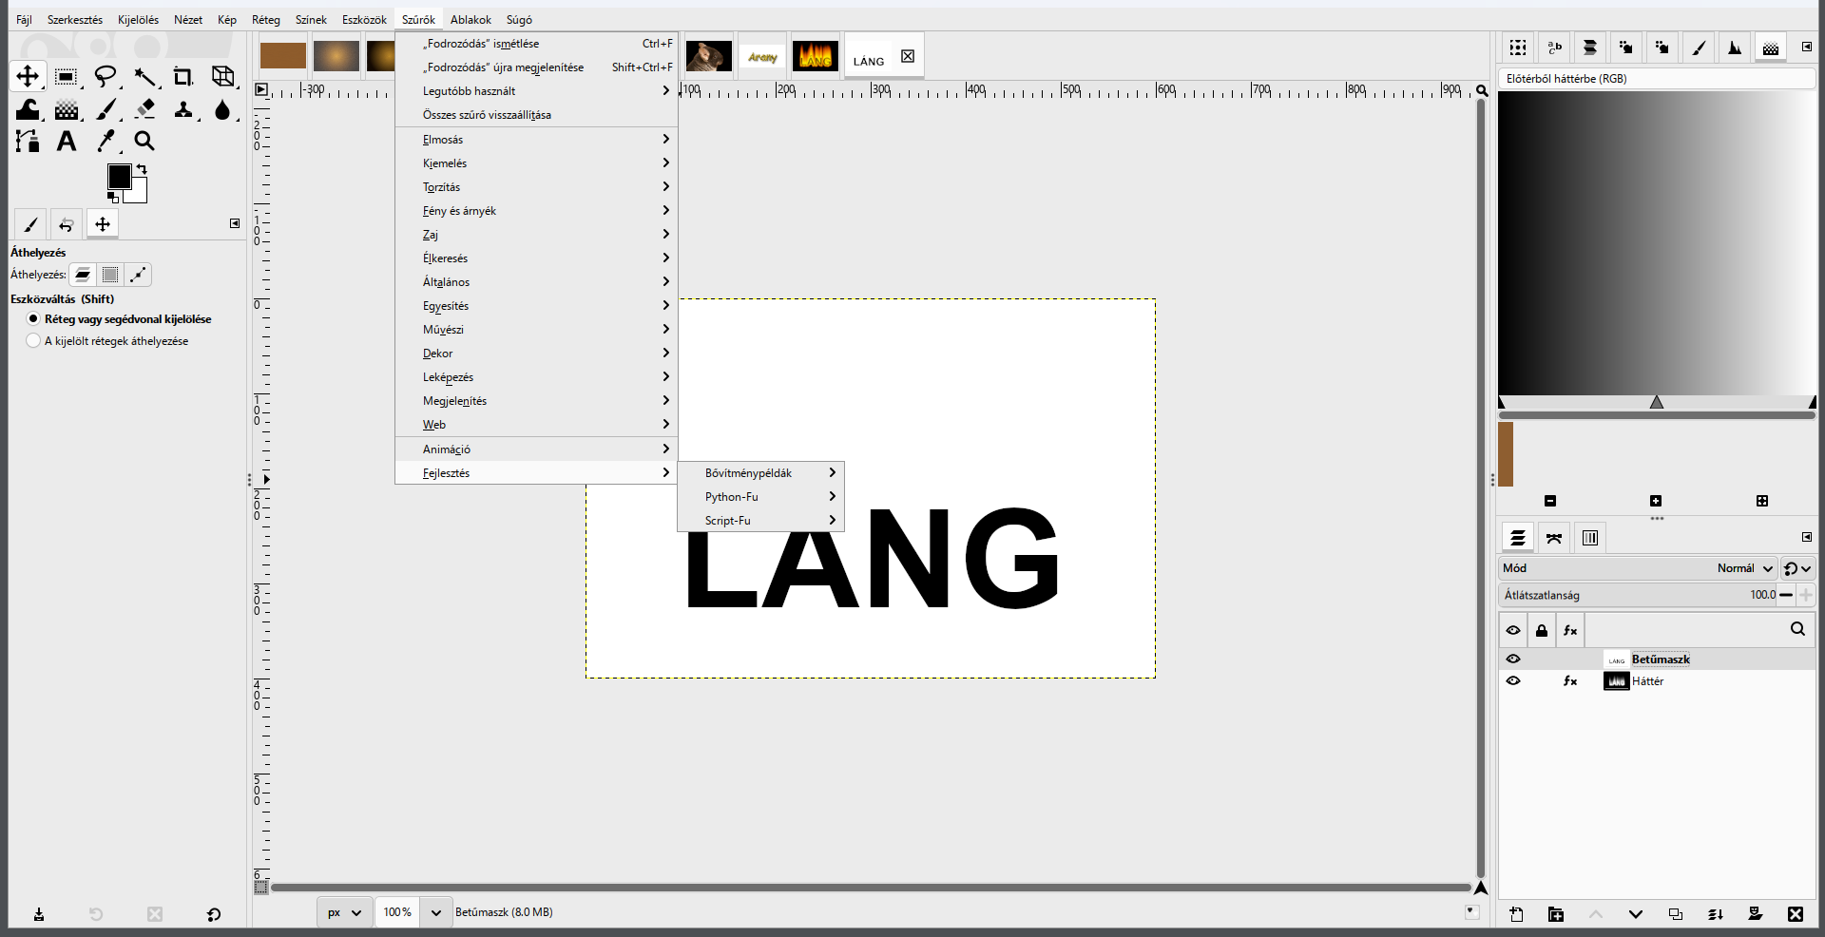This screenshot has width=1825, height=937.
Task: Expand the Script-Fu submenu
Action: click(760, 521)
